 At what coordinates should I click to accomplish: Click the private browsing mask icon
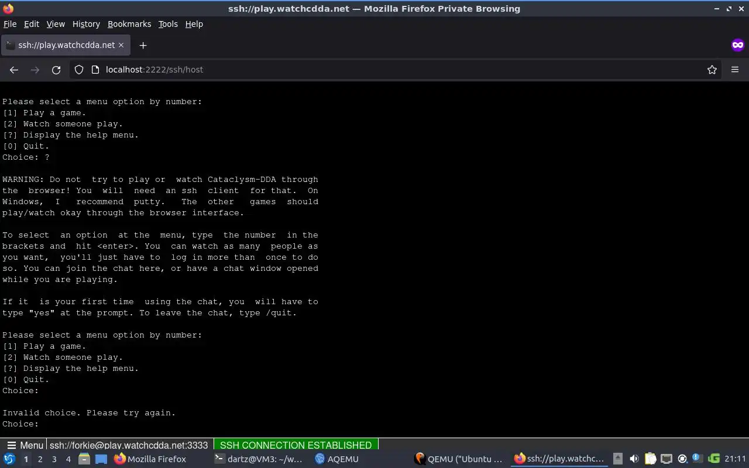click(737, 45)
